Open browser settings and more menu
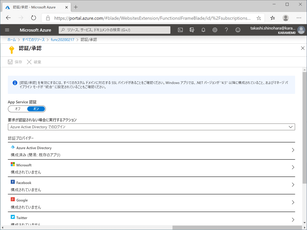The height and width of the screenshot is (230, 307). coord(299,18)
